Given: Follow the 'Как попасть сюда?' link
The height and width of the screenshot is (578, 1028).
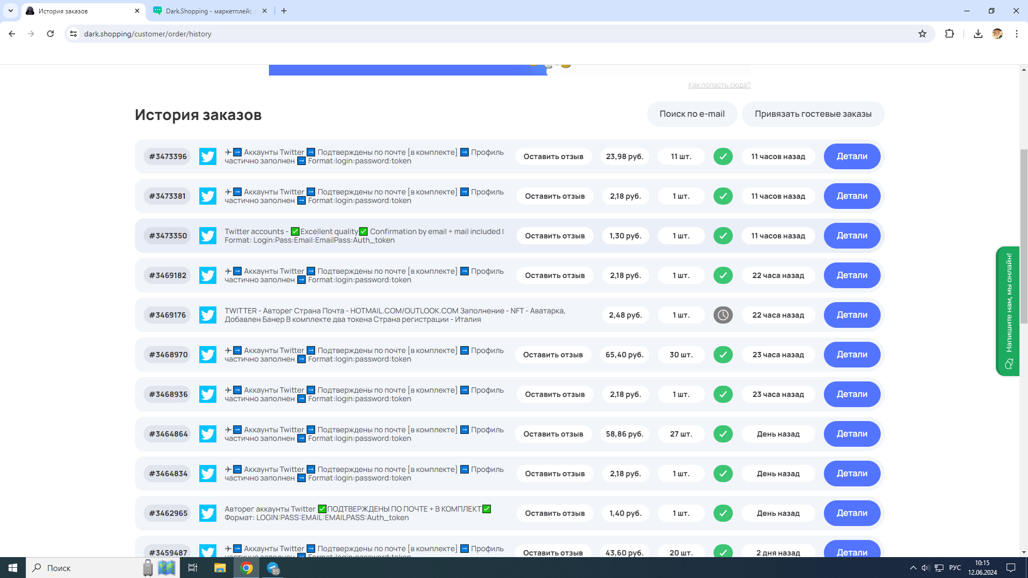Looking at the screenshot, I should pos(719,85).
